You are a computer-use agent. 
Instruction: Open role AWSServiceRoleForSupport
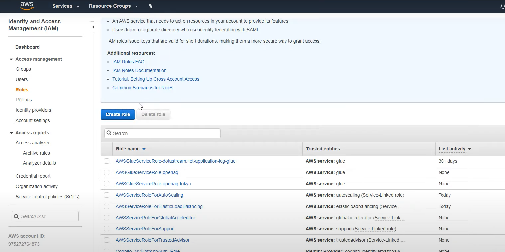point(145,229)
